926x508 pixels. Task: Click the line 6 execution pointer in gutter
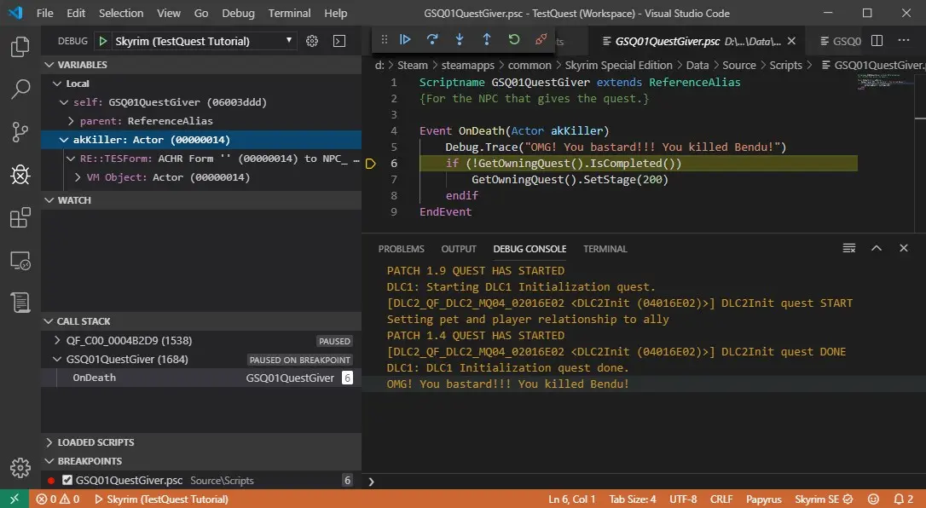pos(370,164)
